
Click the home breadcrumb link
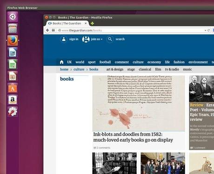click(x=64, y=69)
